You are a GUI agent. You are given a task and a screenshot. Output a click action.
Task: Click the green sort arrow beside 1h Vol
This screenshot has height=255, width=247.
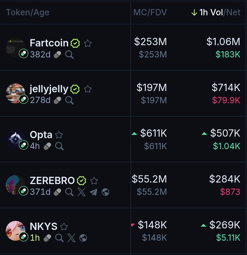(x=194, y=13)
